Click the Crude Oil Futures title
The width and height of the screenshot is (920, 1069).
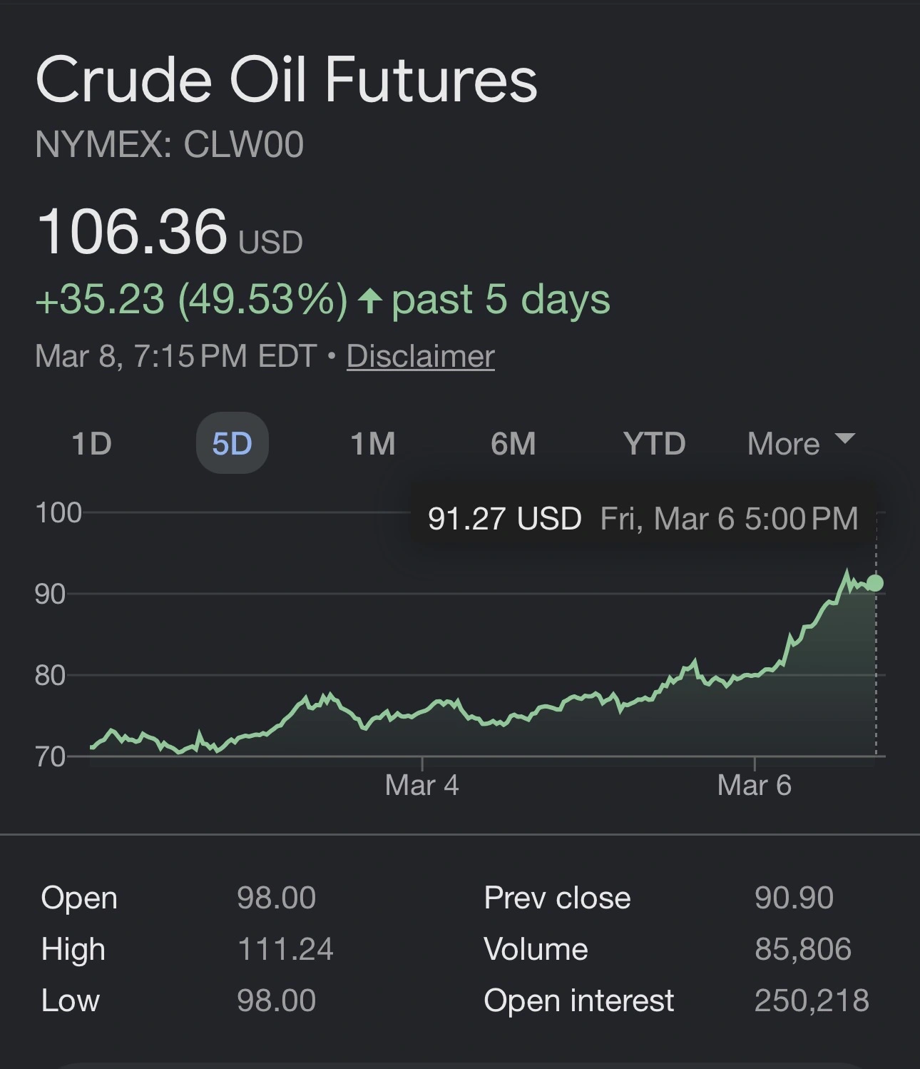click(286, 80)
